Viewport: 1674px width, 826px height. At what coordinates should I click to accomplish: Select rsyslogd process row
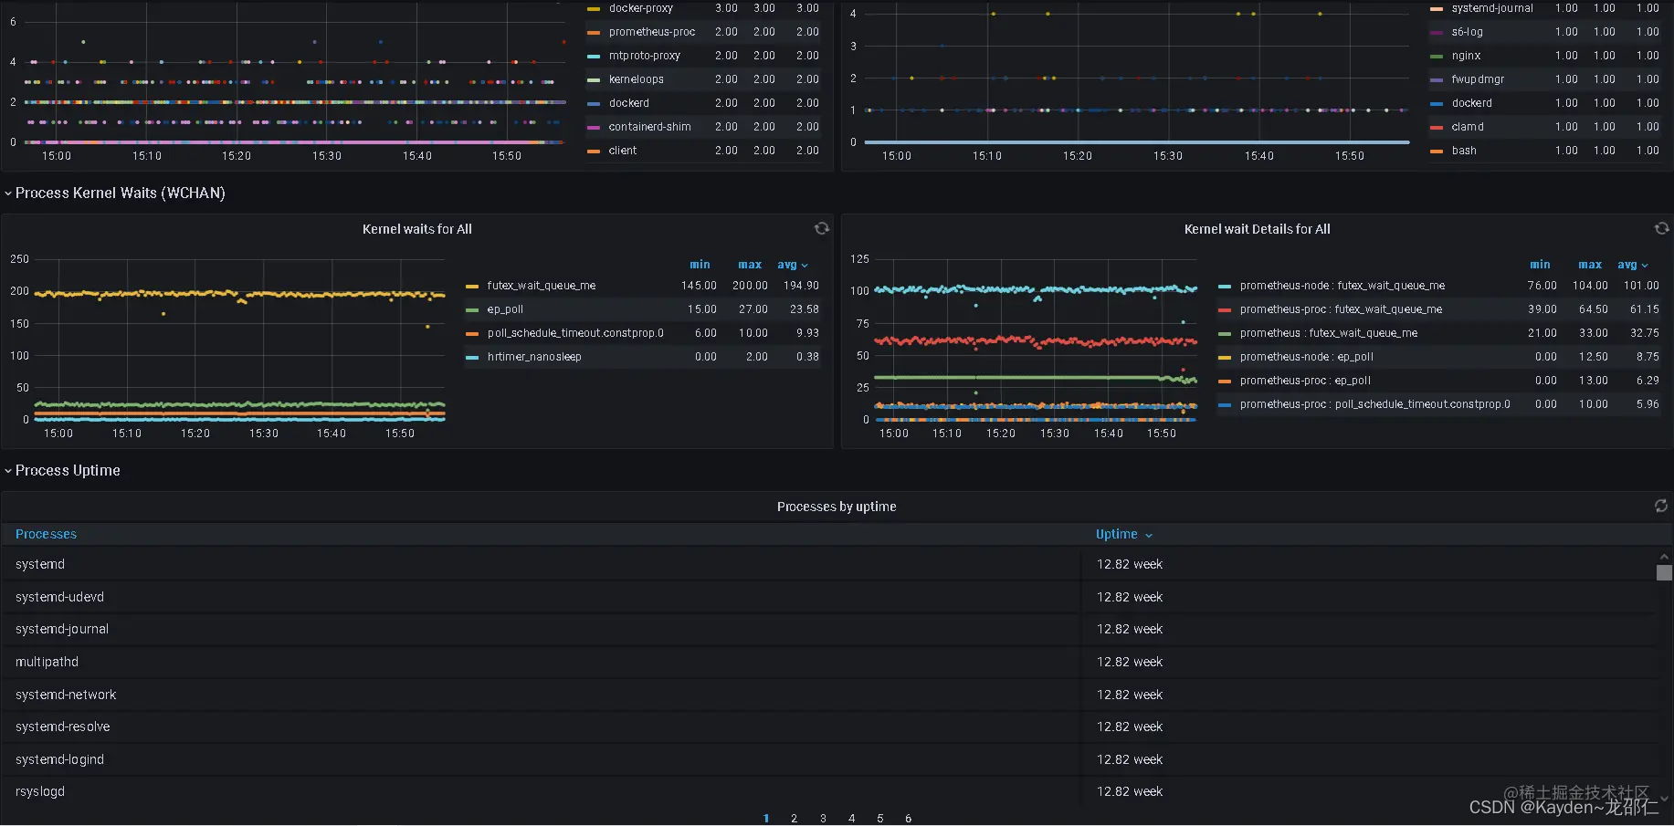(829, 791)
